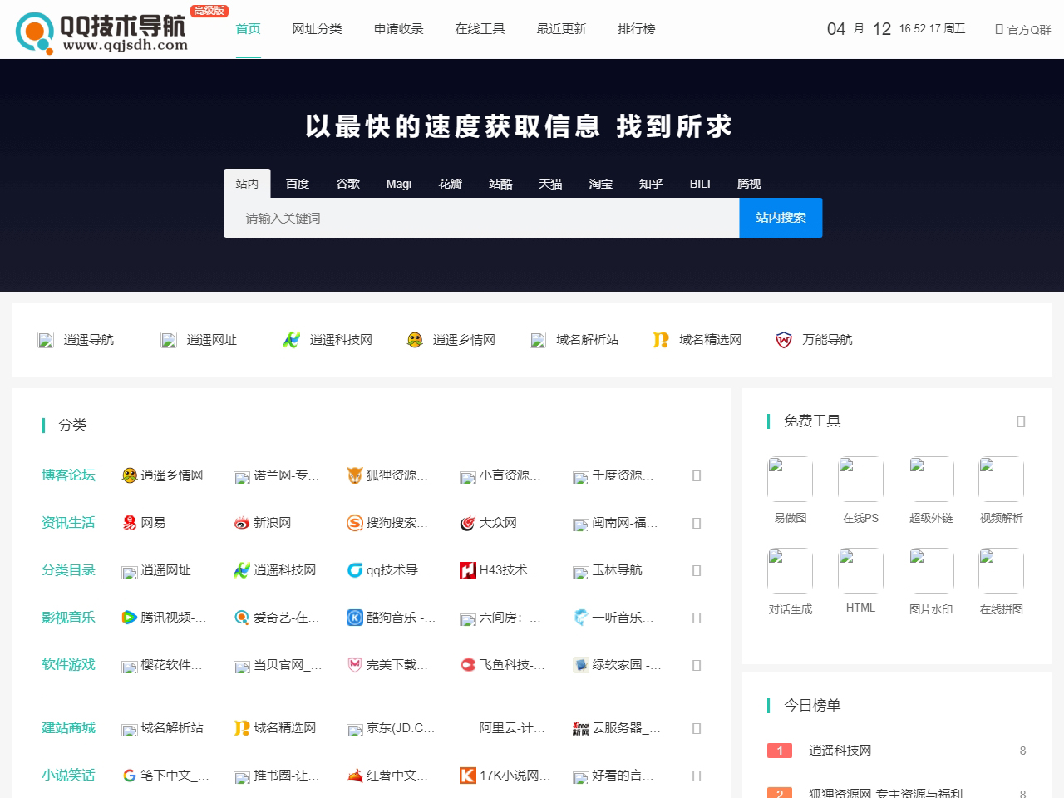Switch to the 百度 search tab
This screenshot has height=798, width=1064.
297,184
